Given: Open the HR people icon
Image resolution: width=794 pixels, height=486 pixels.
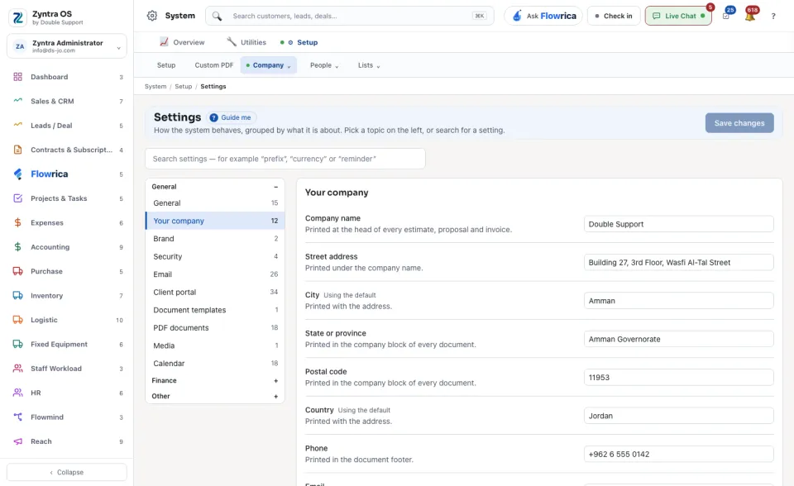Looking at the screenshot, I should pos(17,393).
